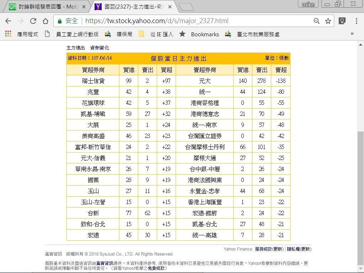364x273 pixels.
Task: Click the 買超券商 column header
Action: 93,70
